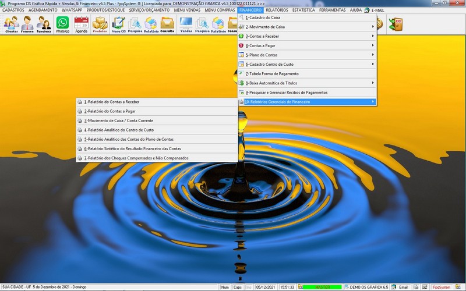466x291 pixels.
Task: Open the RELATÓRIOS menu
Action: pyautogui.click(x=277, y=10)
